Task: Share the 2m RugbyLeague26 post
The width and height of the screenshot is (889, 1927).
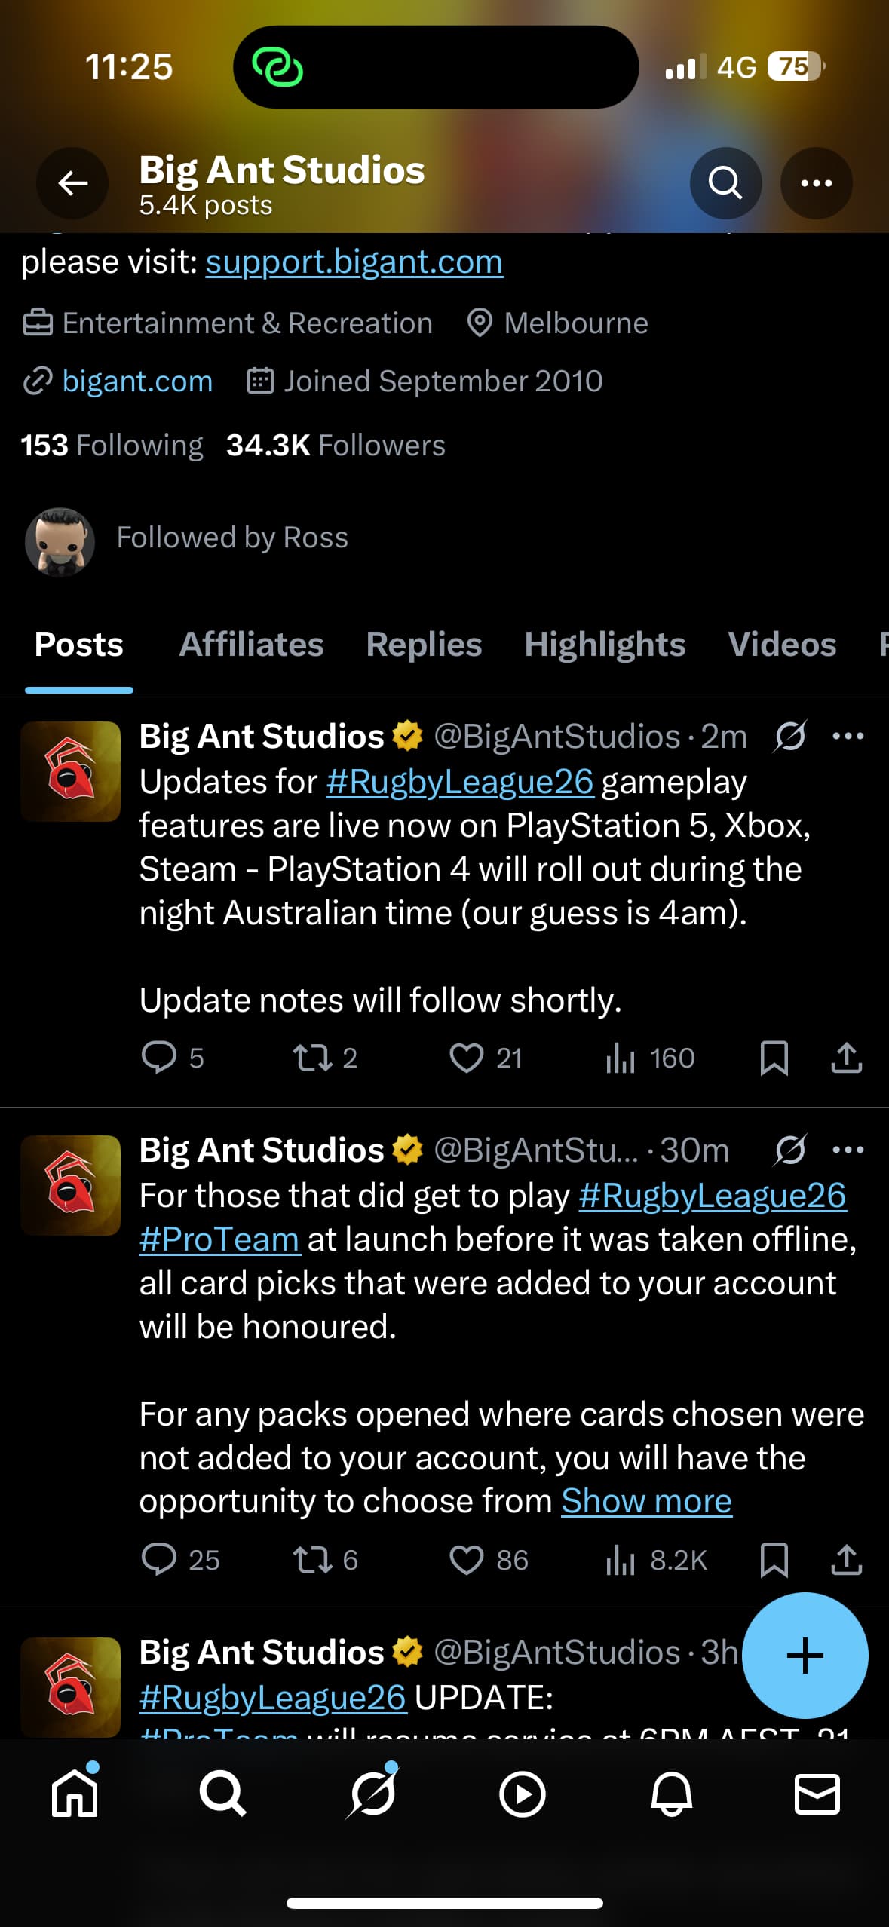Action: tap(846, 1057)
